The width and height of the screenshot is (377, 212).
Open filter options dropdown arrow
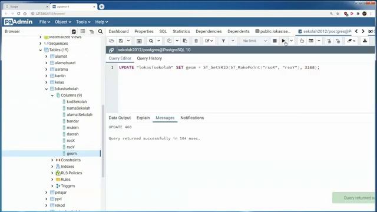233,41
